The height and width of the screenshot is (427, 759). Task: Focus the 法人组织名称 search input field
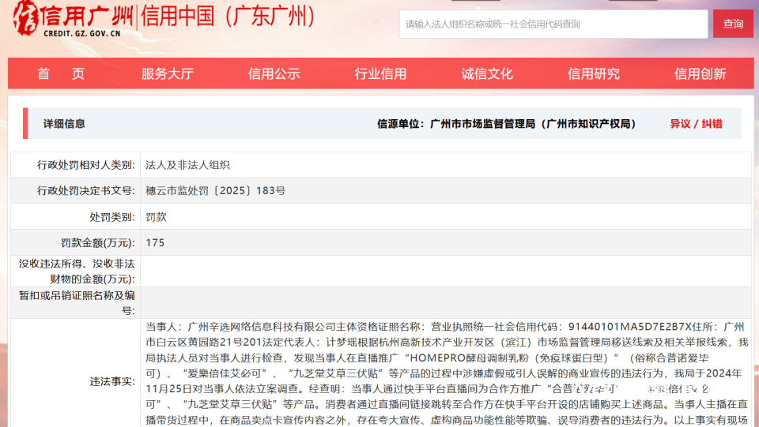pos(553,24)
